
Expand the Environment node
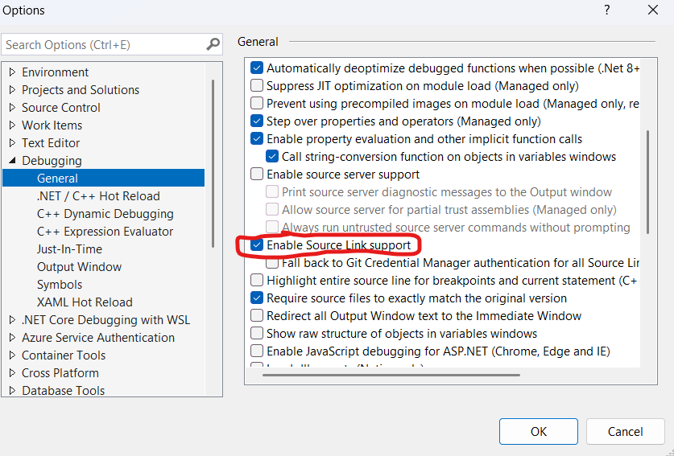(12, 72)
